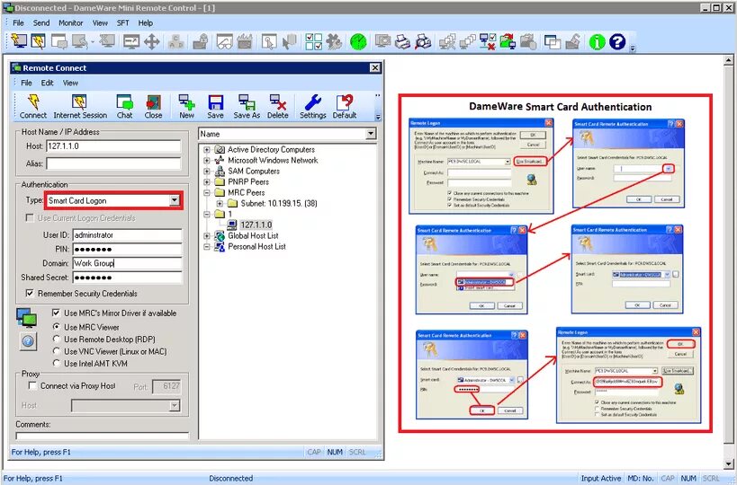Click the Default toolbar icon
The image size is (737, 485).
[x=345, y=107]
